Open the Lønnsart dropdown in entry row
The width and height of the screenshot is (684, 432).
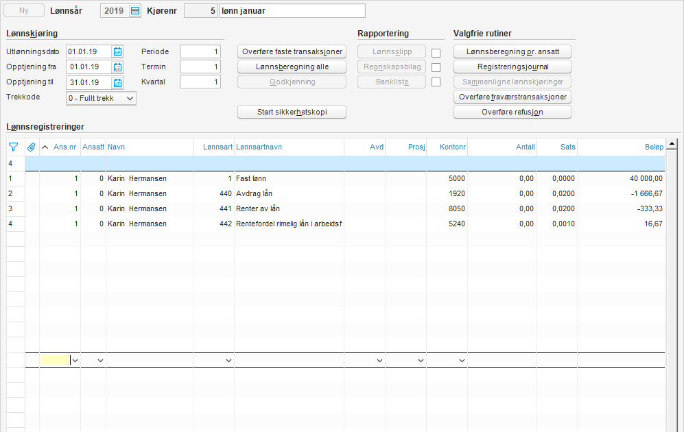pos(228,360)
